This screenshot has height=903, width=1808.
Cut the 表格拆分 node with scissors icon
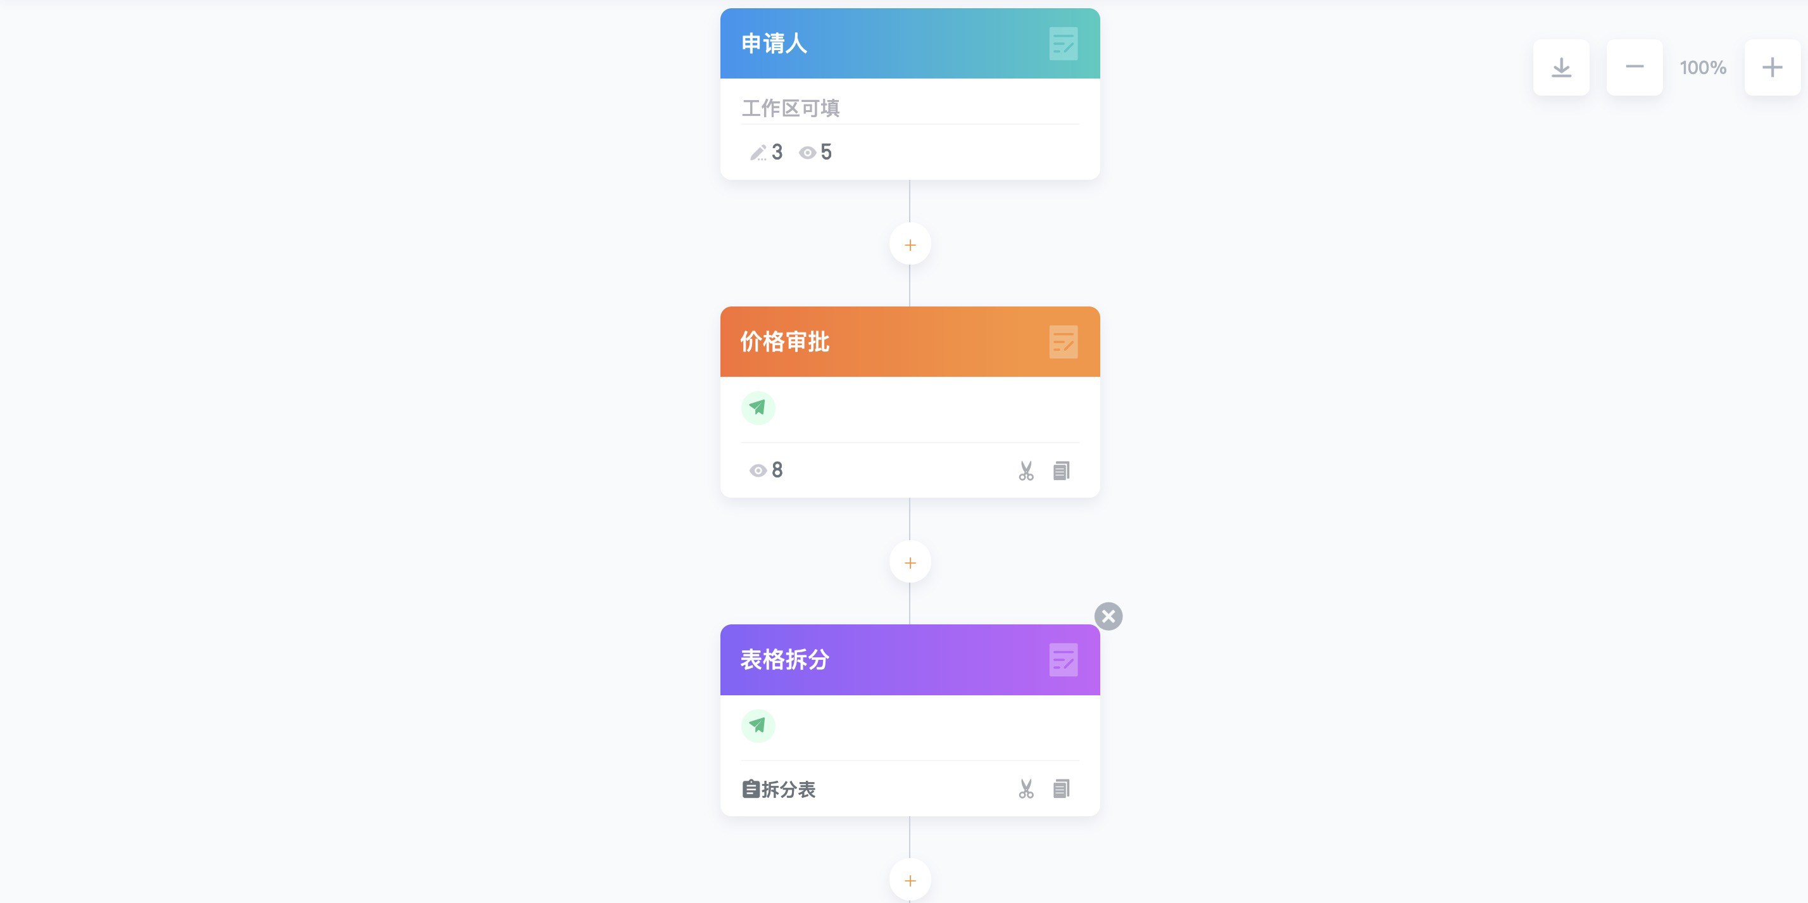coord(1026,788)
